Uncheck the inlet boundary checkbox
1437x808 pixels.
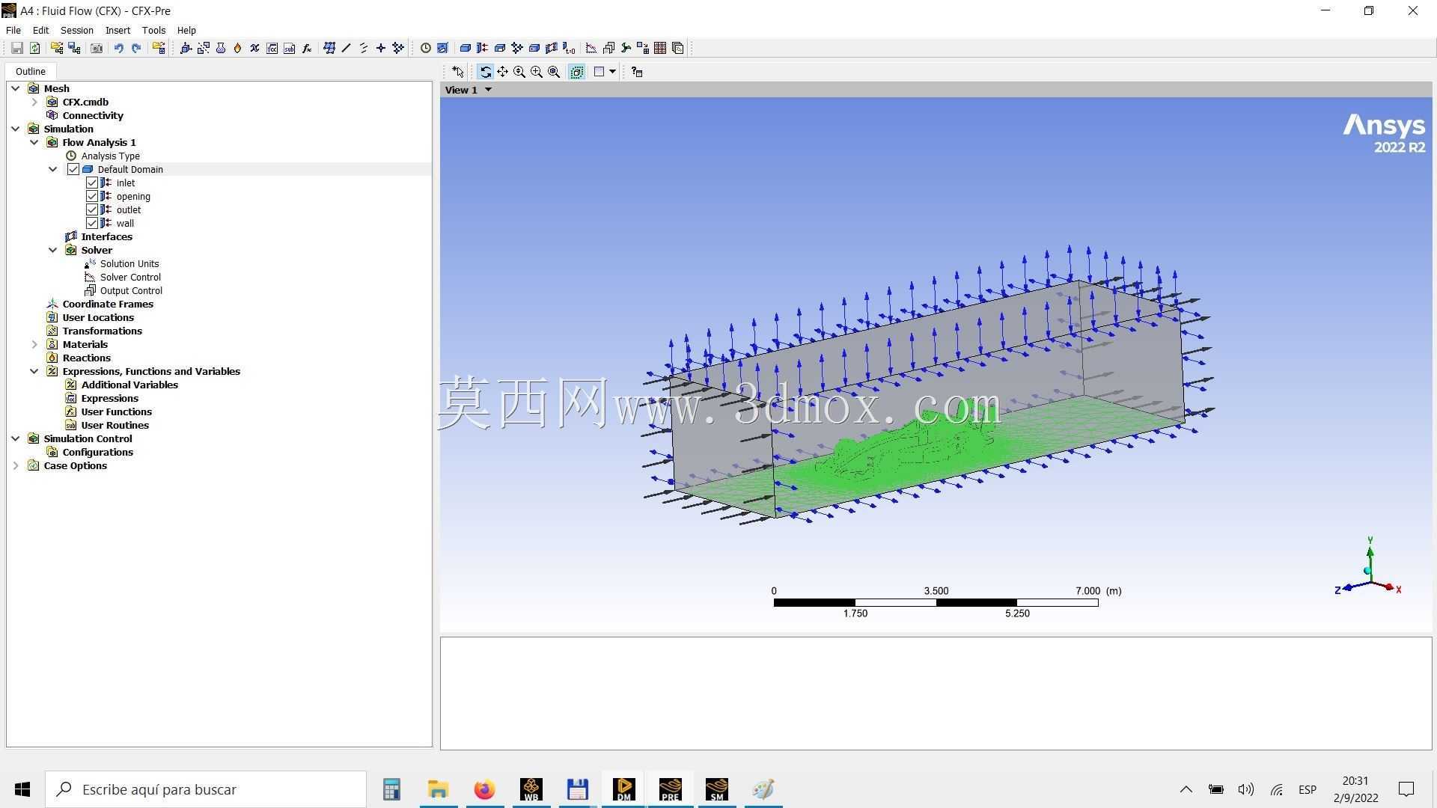click(x=92, y=183)
